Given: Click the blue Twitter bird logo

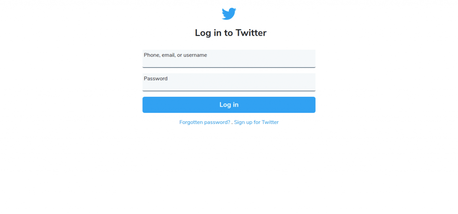Looking at the screenshot, I should tap(229, 14).
